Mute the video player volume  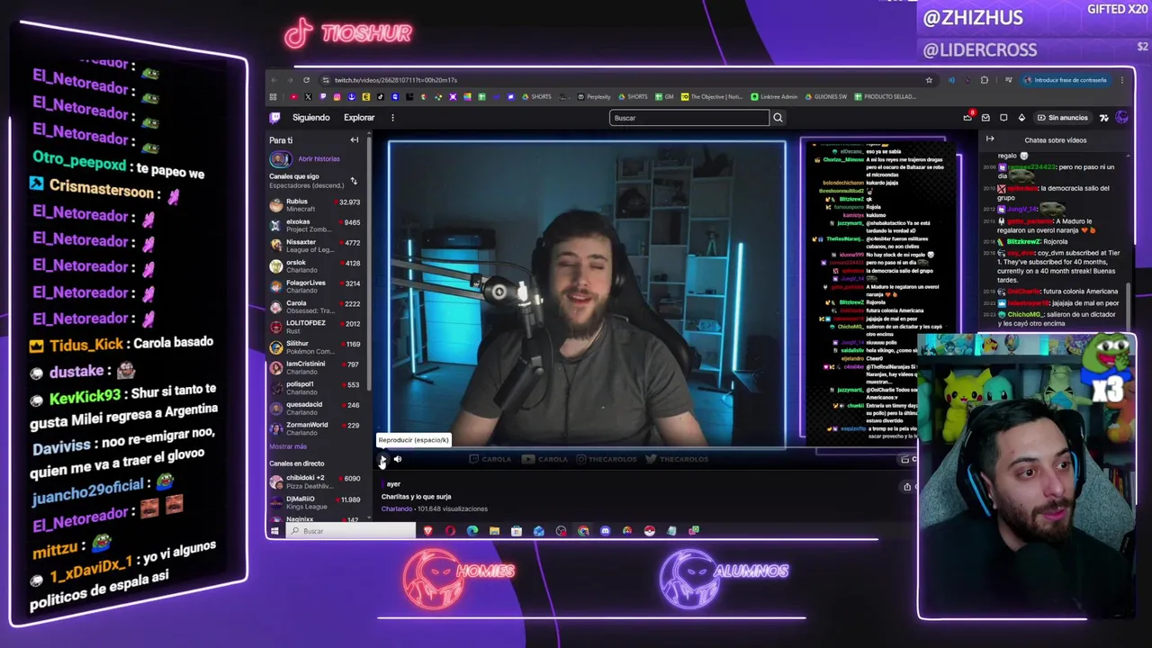coord(398,459)
